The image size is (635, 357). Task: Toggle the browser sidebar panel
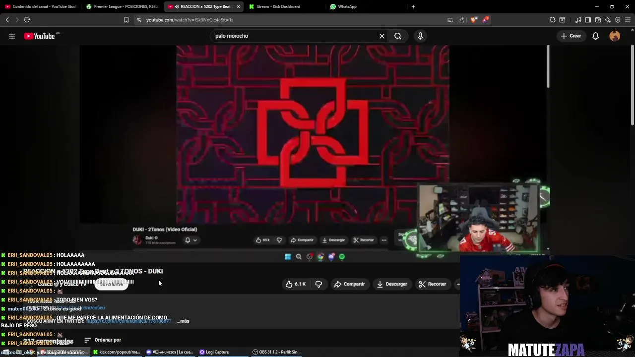tap(588, 20)
